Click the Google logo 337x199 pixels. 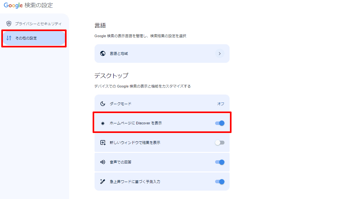[x=13, y=5]
